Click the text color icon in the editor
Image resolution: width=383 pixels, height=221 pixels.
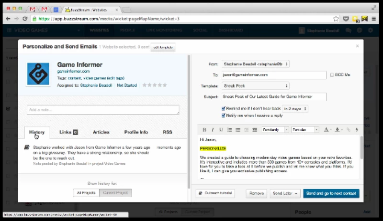(326, 129)
